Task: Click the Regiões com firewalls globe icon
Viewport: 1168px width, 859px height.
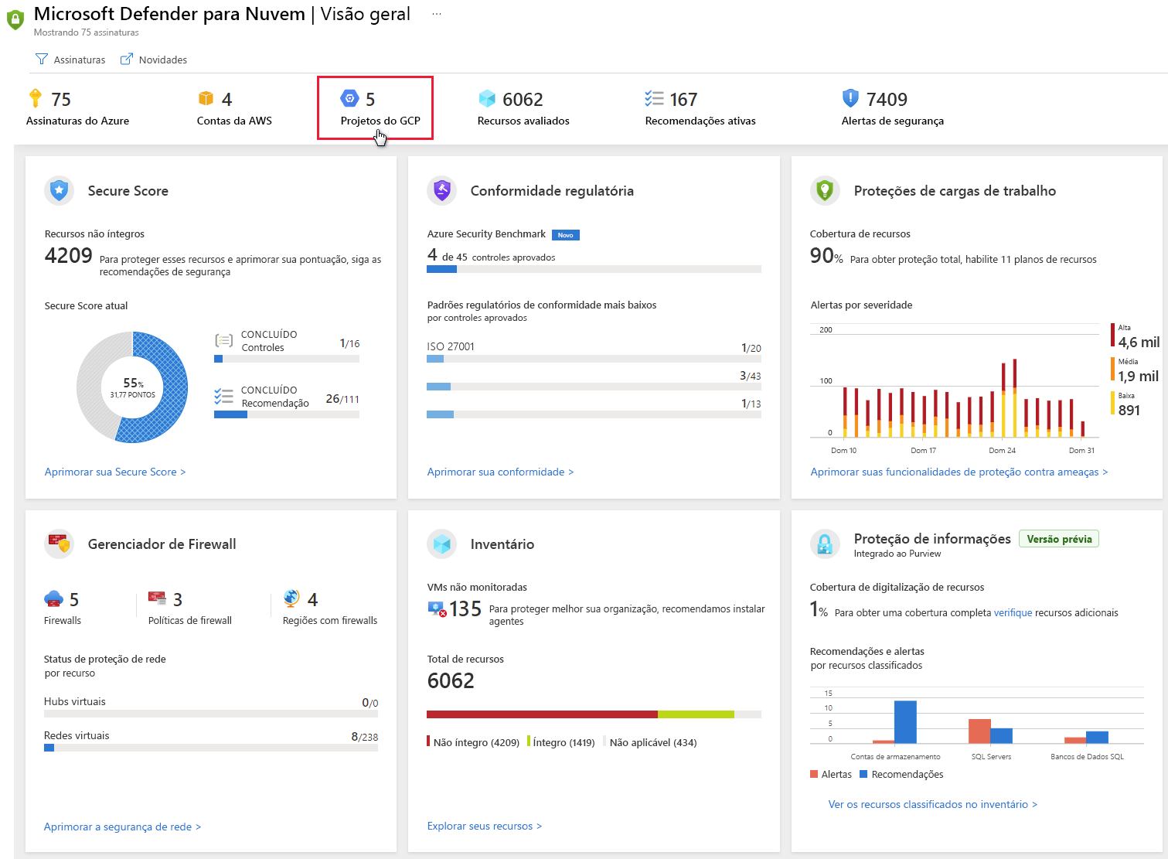Action: coord(291,598)
